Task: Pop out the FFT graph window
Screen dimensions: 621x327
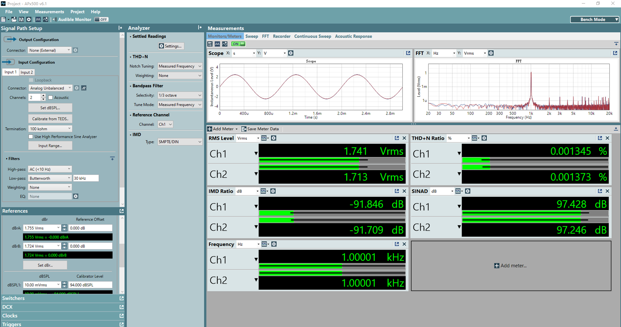Action: coord(615,53)
